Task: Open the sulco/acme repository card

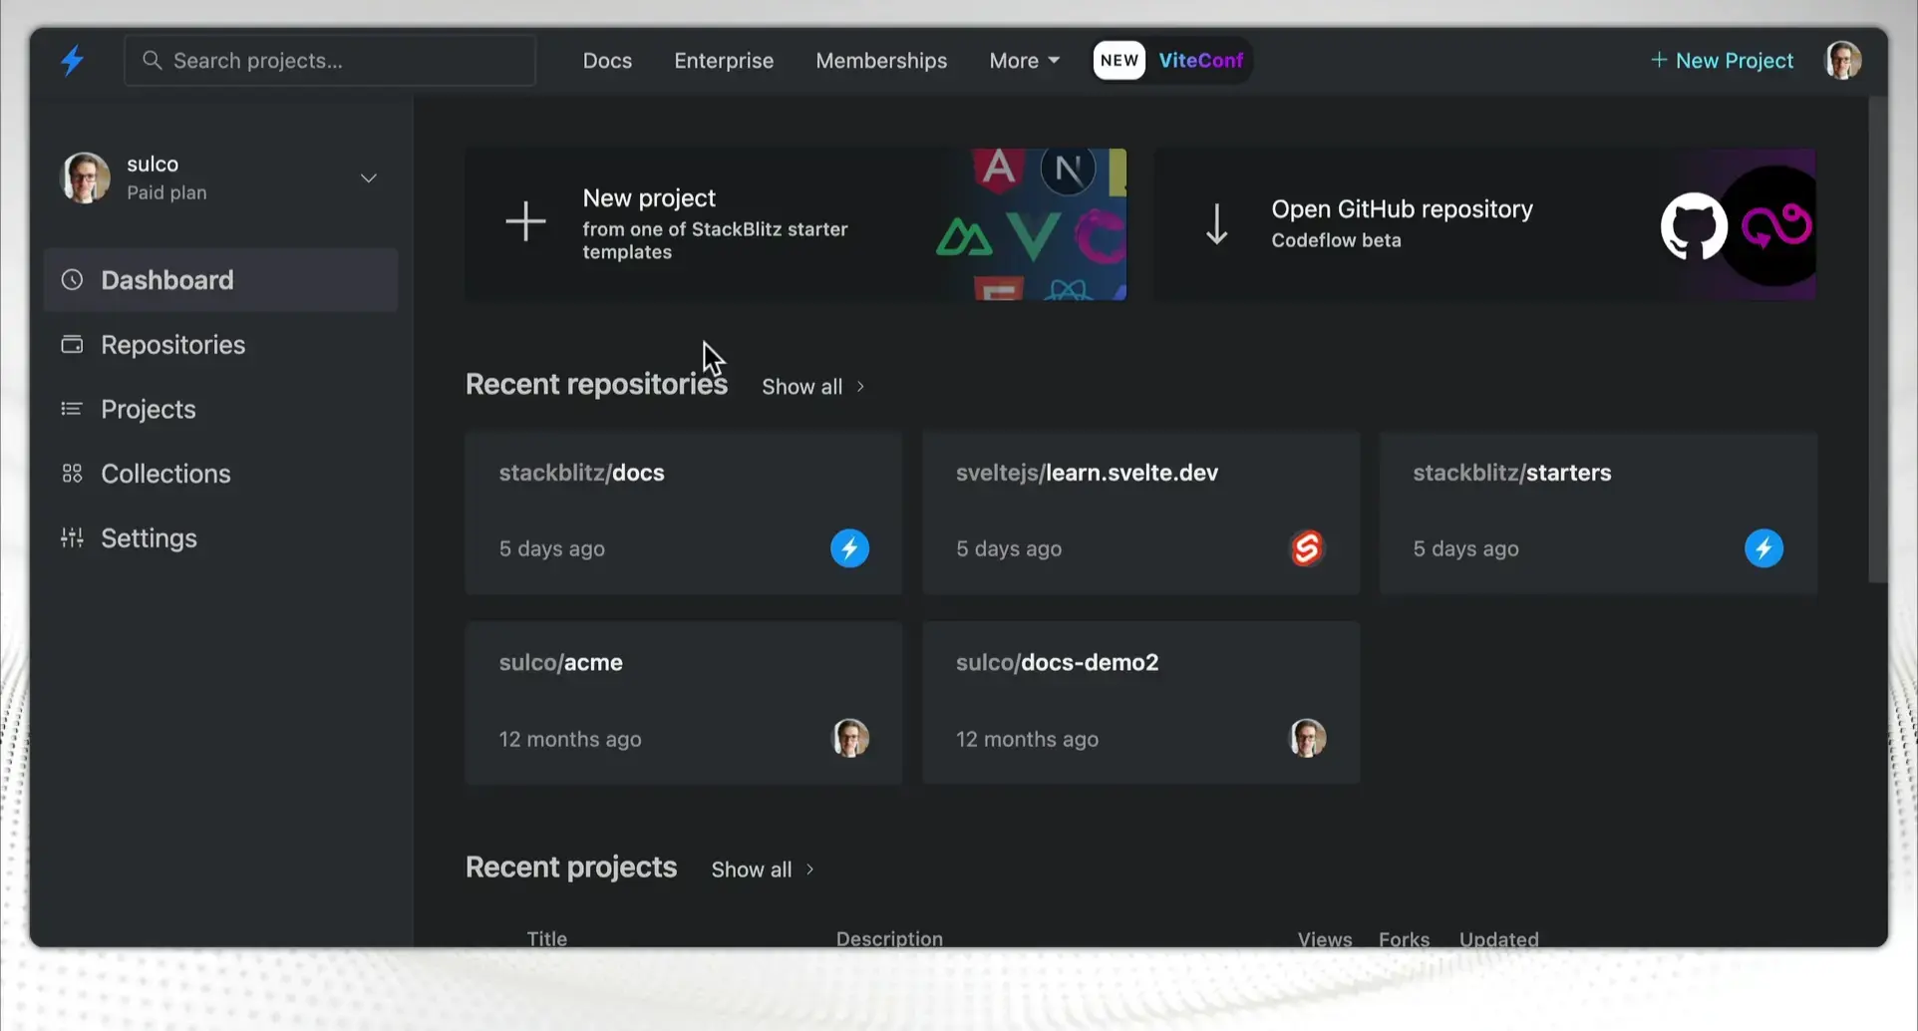Action: click(683, 703)
